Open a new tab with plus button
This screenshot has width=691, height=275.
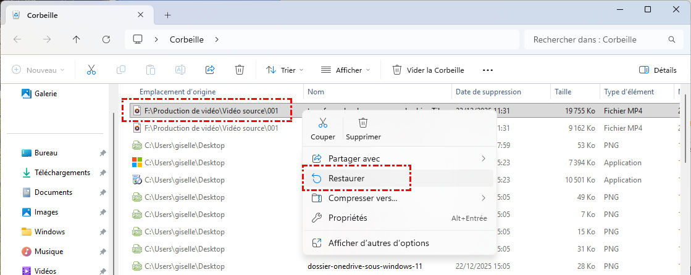click(x=167, y=15)
